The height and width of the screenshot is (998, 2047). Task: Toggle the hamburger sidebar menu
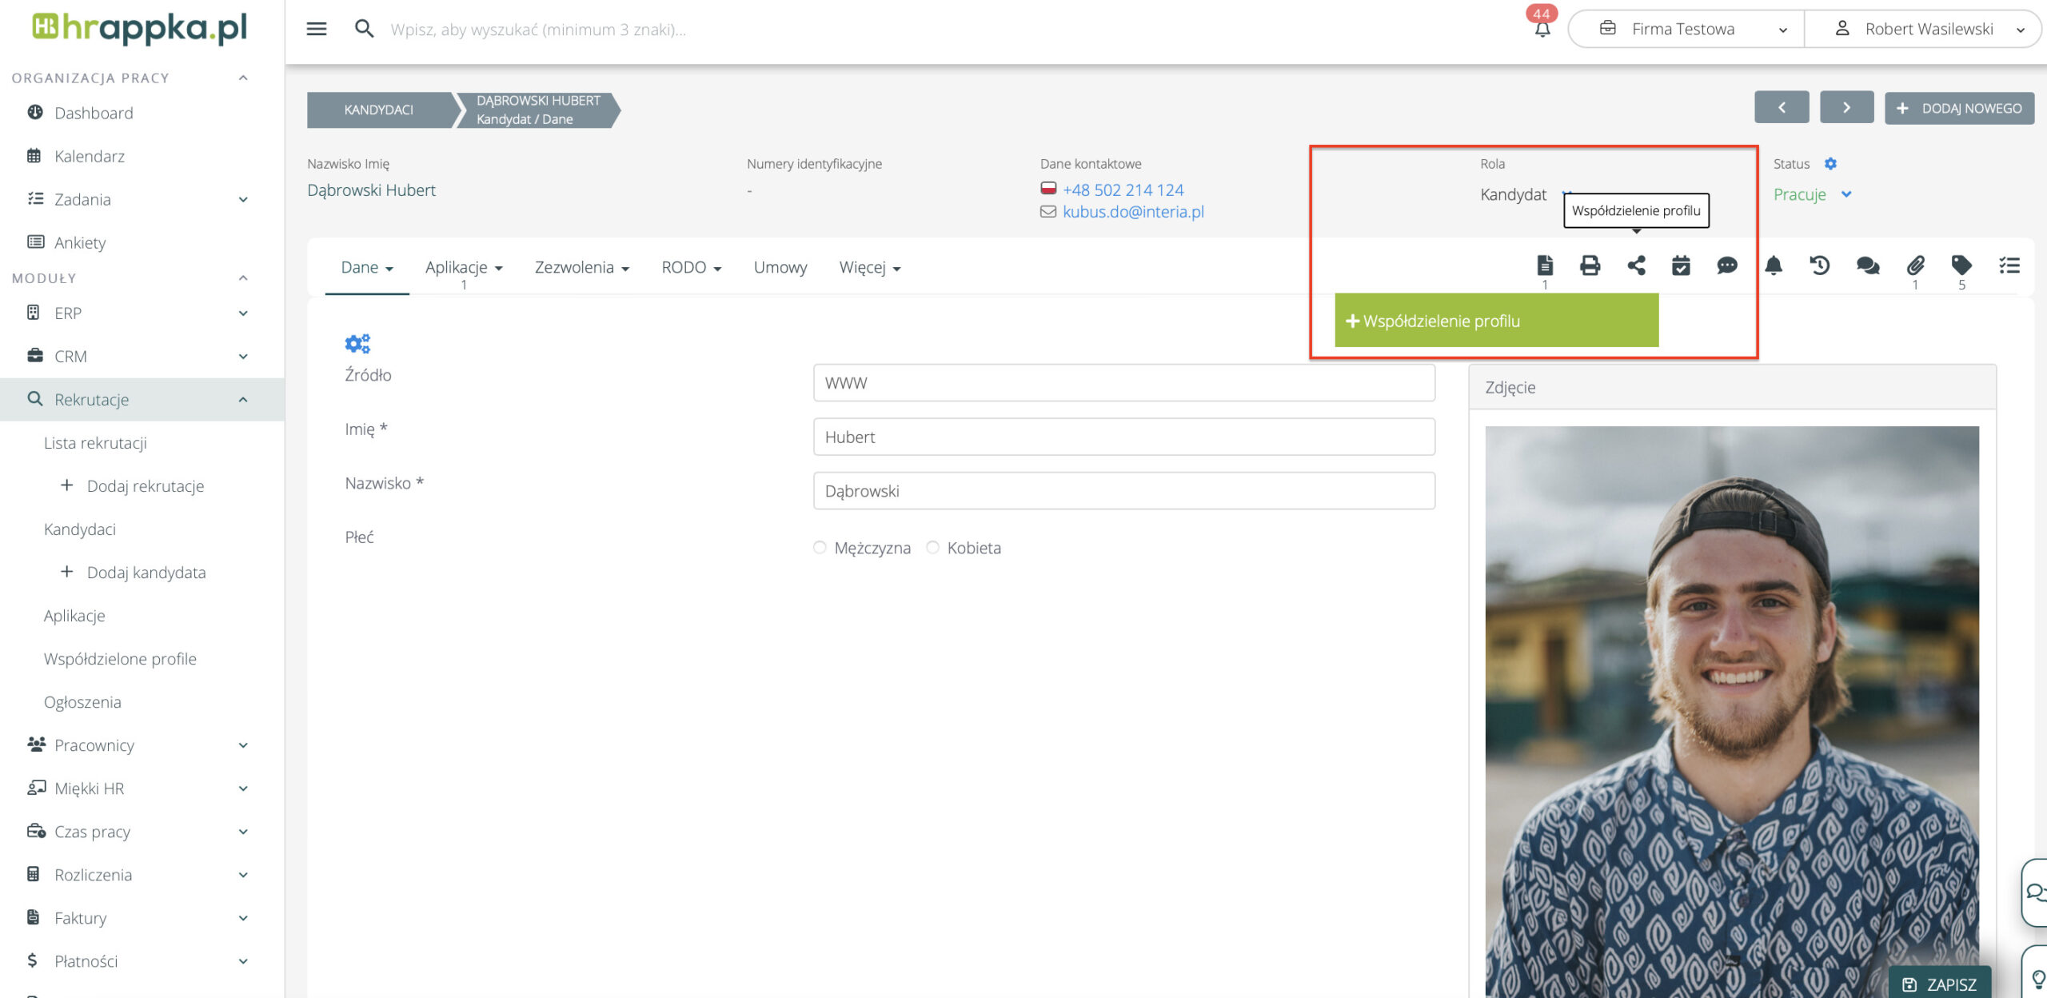coord(317,30)
